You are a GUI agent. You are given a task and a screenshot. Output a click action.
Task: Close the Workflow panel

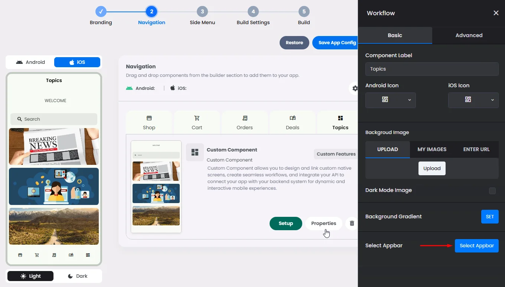(496, 13)
